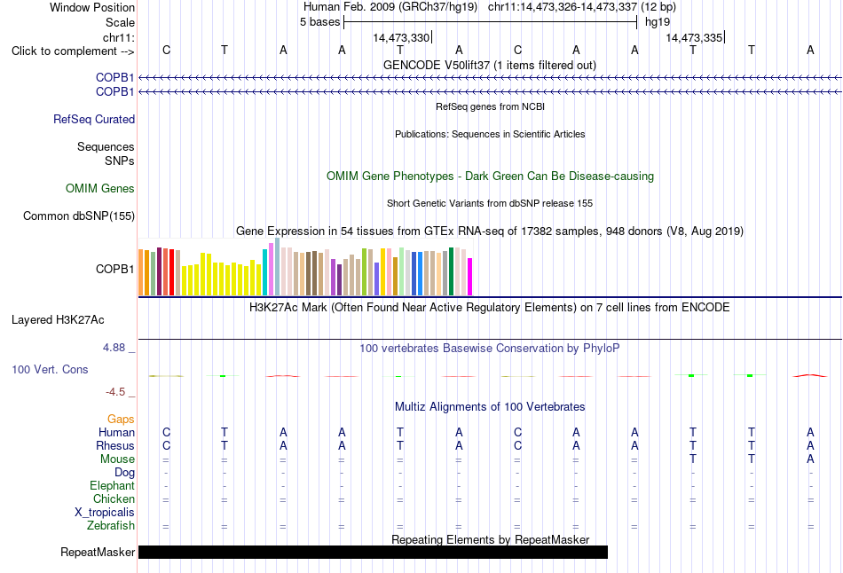
Task: Select the 'X_tropicalis' alignment row label
Action: pos(105,513)
